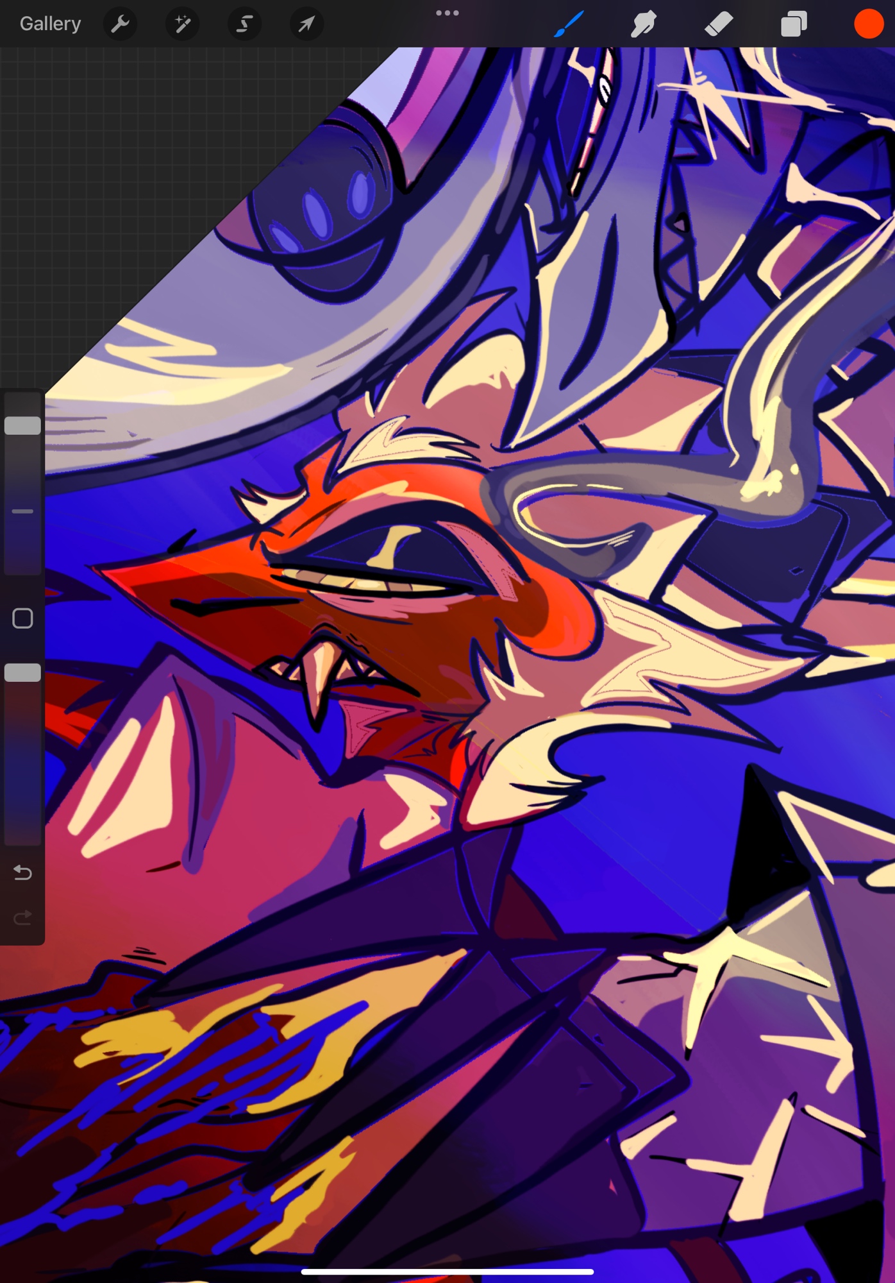The image size is (895, 1283).
Task: Select the Smudge tool
Action: [643, 24]
